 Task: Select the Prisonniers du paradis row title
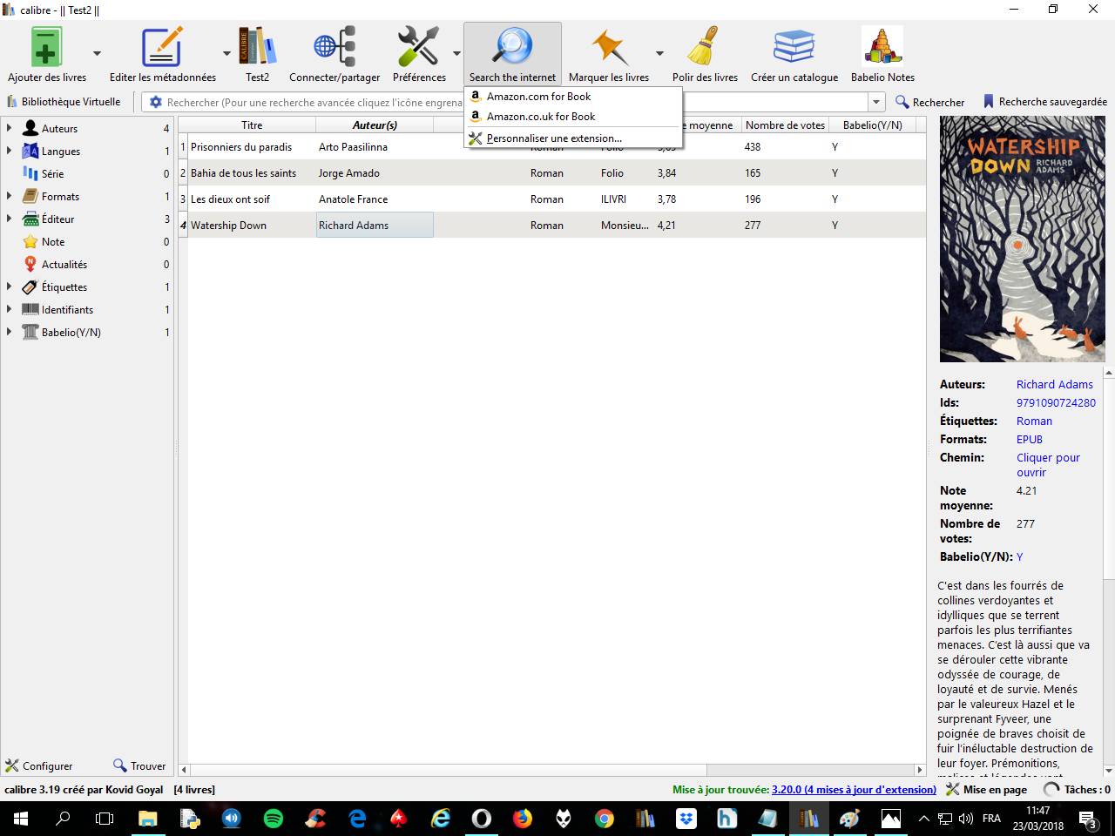click(241, 147)
